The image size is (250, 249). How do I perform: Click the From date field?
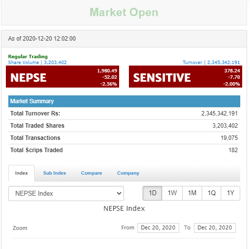[158, 228]
